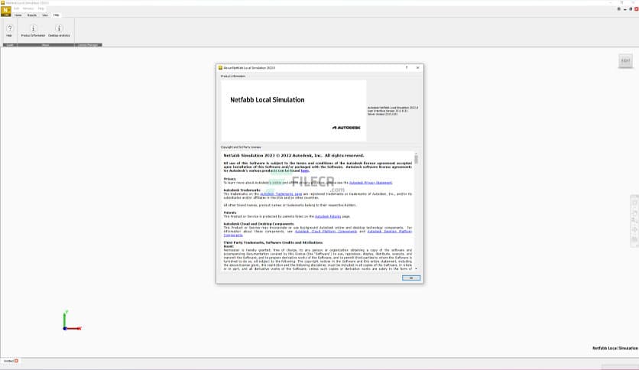Click the FRONT view cube face

[x=625, y=60]
